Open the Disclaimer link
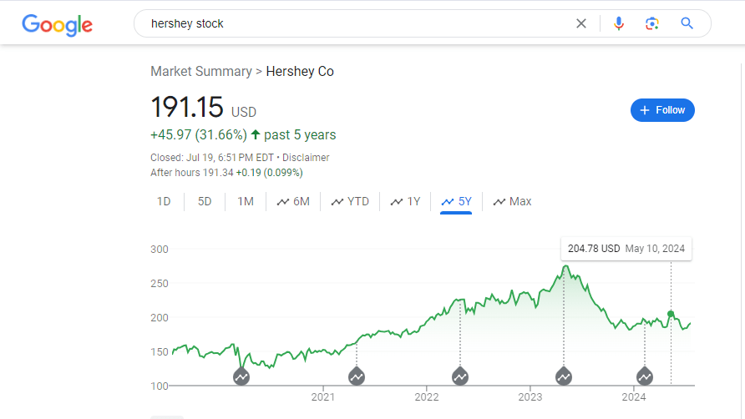 306,158
